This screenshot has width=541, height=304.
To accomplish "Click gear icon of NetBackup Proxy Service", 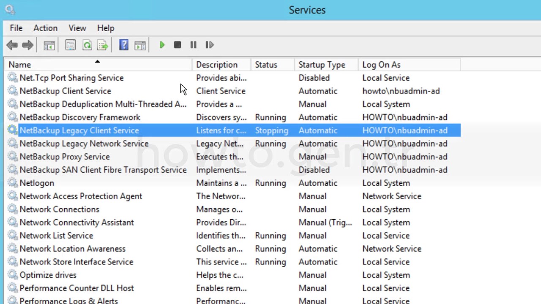I will click(13, 157).
